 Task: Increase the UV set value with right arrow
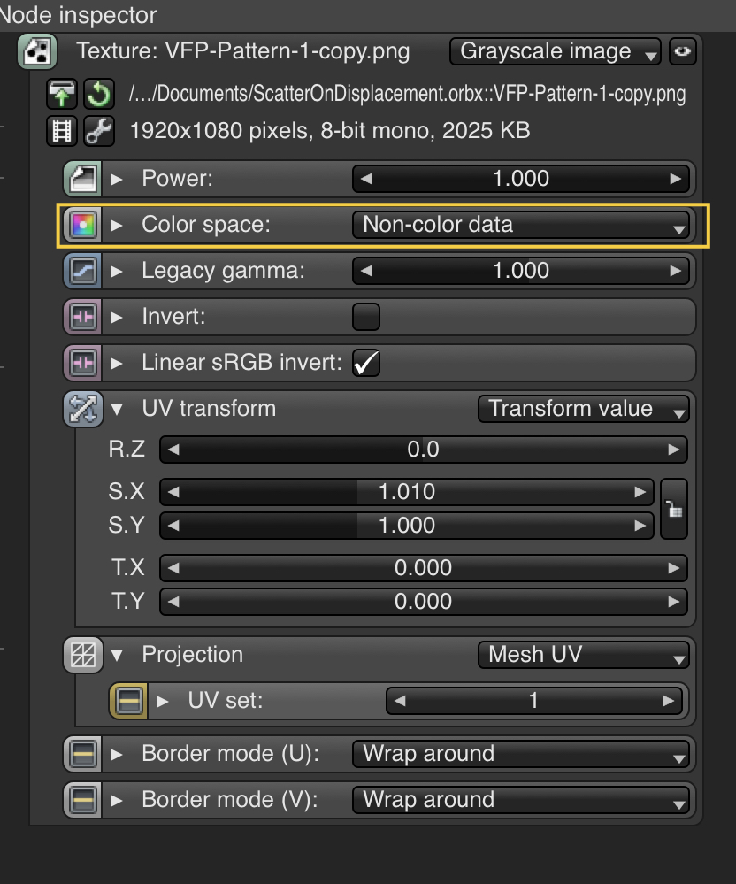[x=670, y=702]
